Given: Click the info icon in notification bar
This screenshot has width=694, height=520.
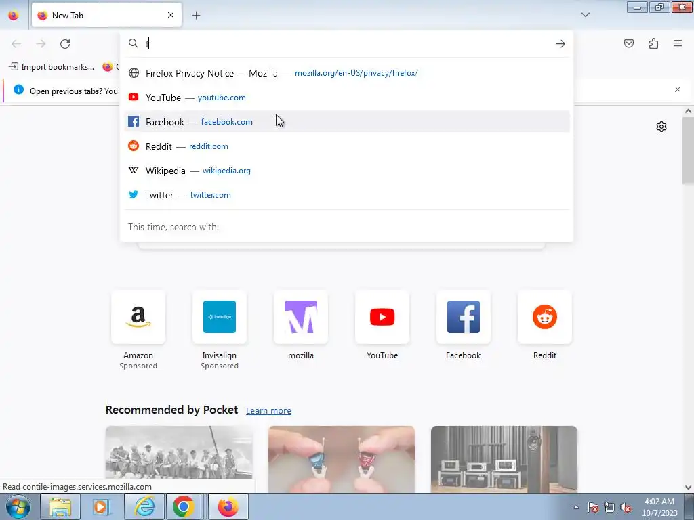Looking at the screenshot, I should 18,90.
